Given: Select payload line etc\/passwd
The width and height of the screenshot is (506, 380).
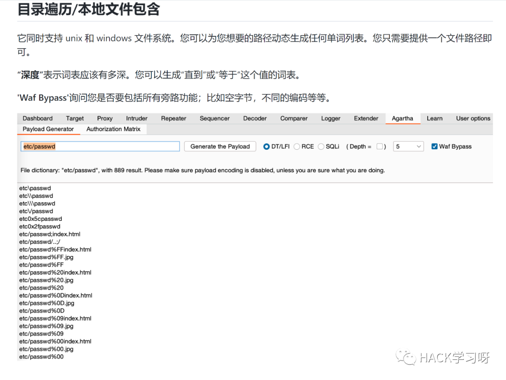Looking at the screenshot, I should (36, 212).
